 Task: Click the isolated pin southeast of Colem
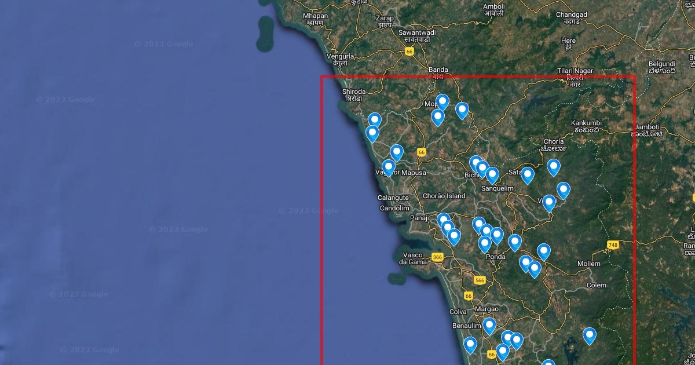coord(590,336)
